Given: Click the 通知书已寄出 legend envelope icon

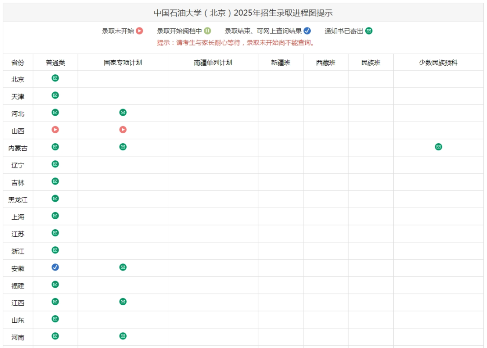Looking at the screenshot, I should point(369,31).
